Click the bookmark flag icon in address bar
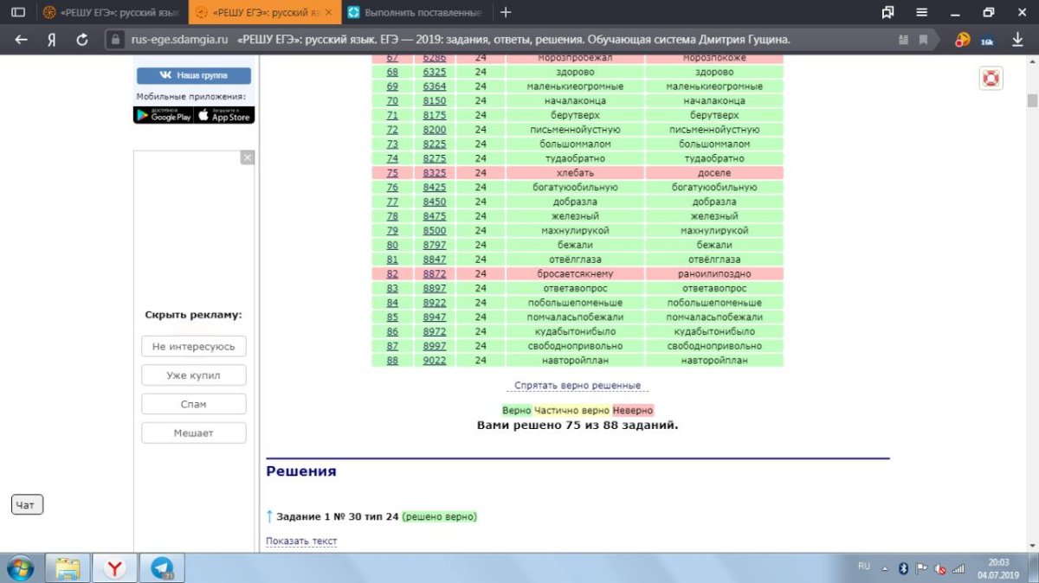 (924, 40)
